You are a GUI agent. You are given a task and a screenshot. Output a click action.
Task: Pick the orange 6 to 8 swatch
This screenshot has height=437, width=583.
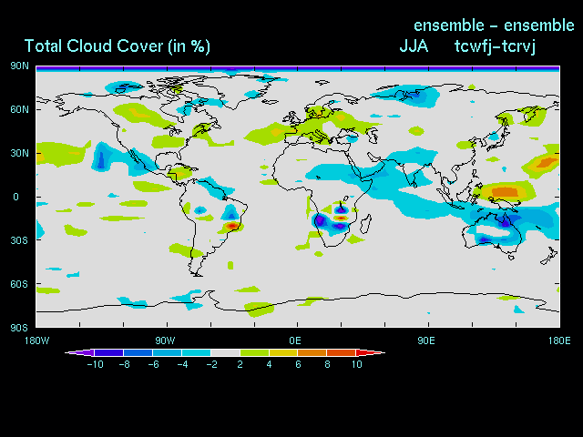coord(312,352)
